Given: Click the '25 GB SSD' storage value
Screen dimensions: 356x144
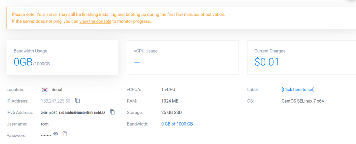Looking at the screenshot, I should [x=172, y=113].
